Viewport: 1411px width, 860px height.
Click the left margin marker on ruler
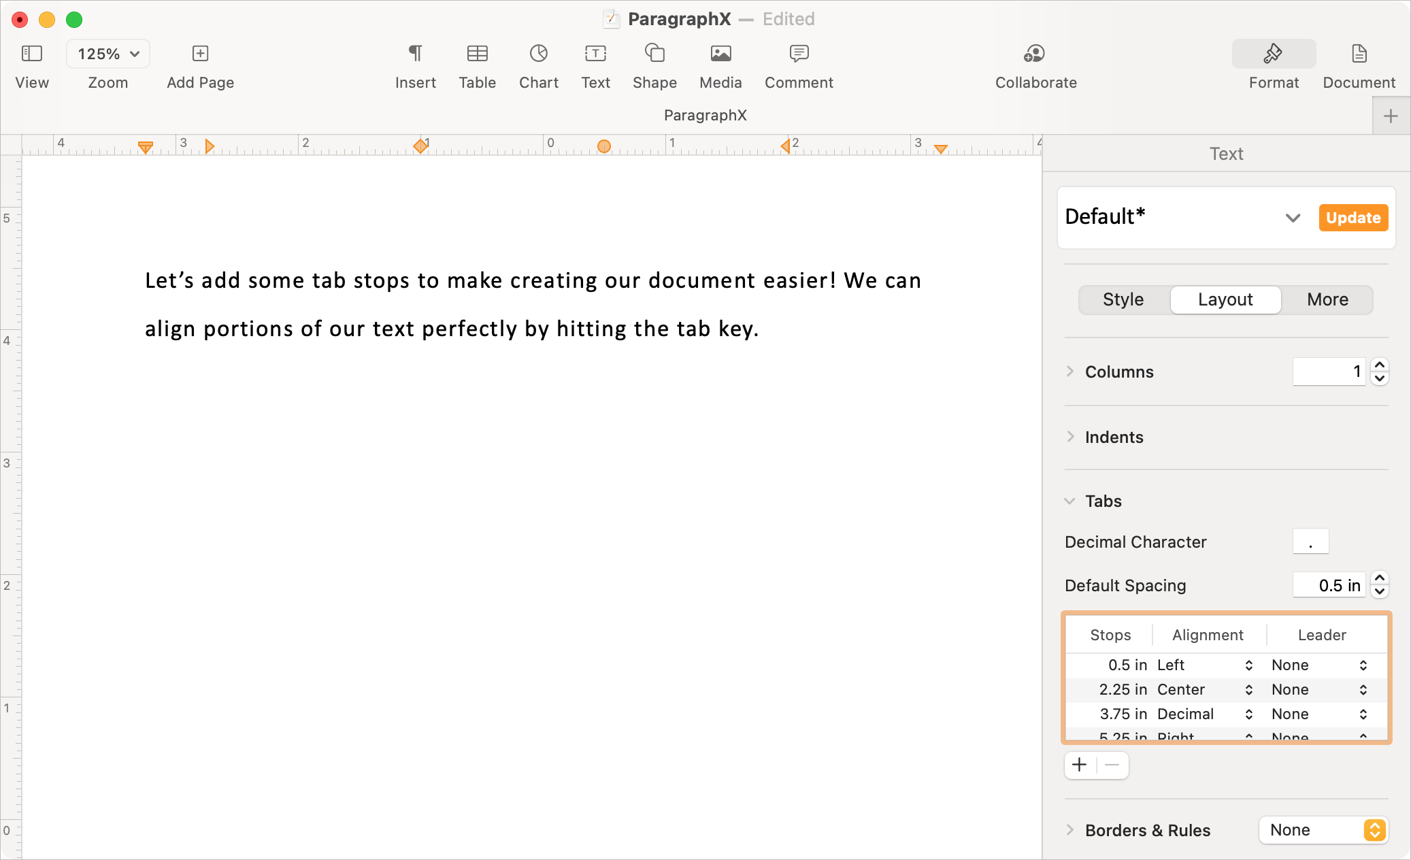click(145, 148)
